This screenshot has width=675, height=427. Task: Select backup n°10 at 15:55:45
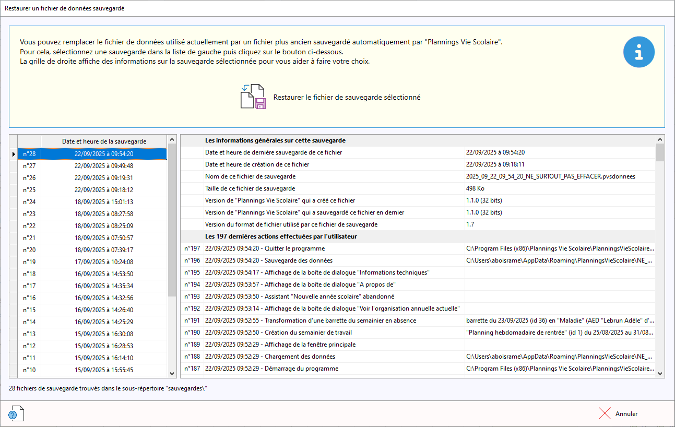(x=103, y=370)
